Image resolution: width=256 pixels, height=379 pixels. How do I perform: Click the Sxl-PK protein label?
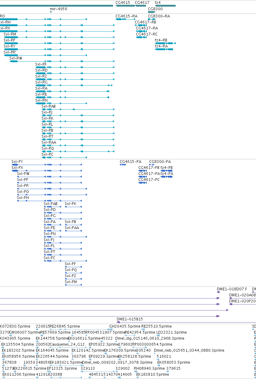[x=71, y=204]
